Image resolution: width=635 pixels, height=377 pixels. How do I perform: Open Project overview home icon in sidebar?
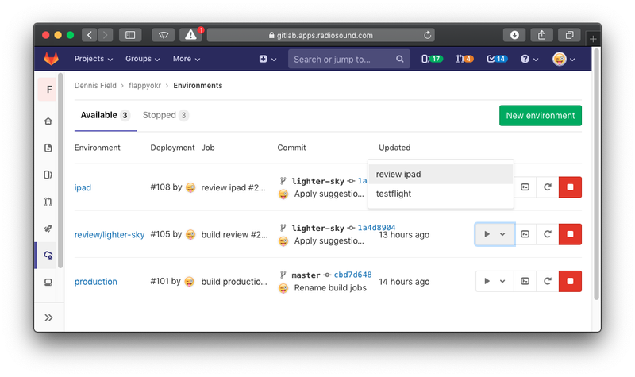[x=48, y=121]
